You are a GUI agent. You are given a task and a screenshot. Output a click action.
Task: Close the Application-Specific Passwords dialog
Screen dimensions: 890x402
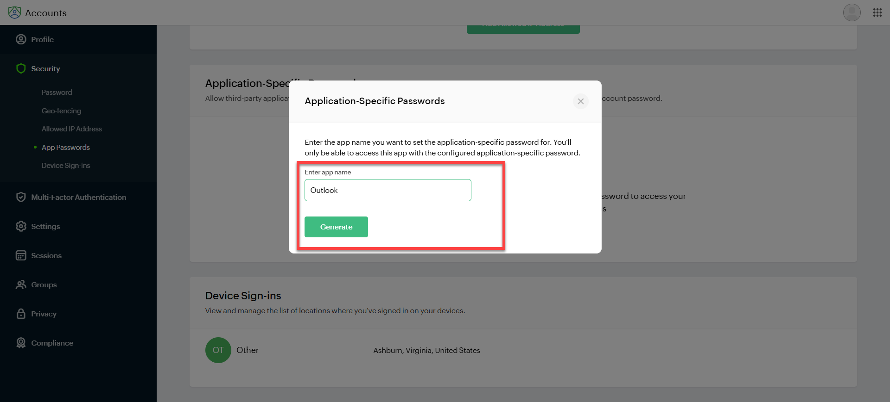[580, 101]
